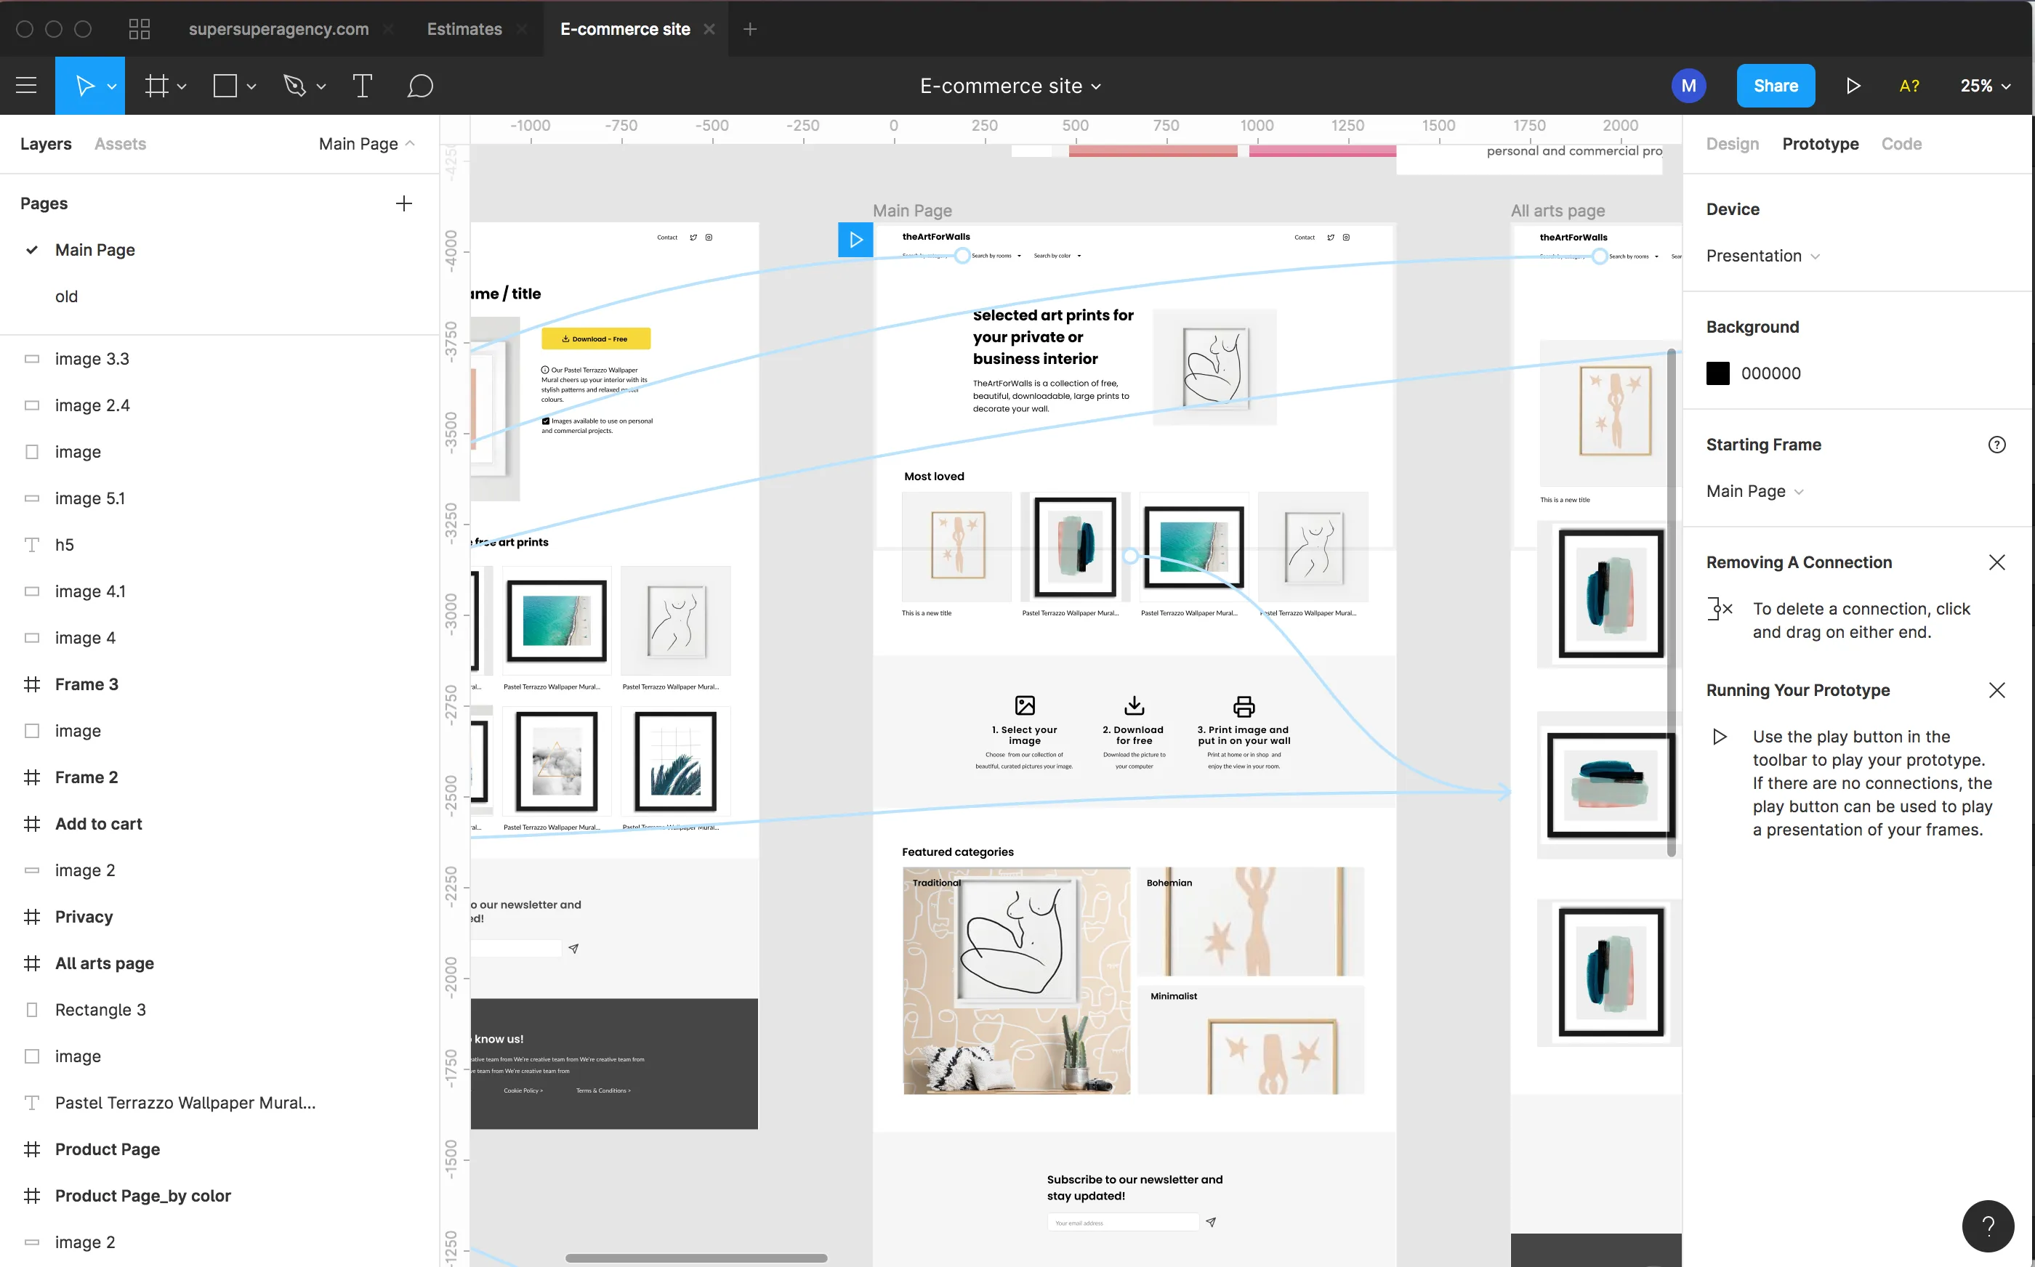The image size is (2035, 1267).
Task: Expand the Device Presentation dropdown
Action: 1762,256
